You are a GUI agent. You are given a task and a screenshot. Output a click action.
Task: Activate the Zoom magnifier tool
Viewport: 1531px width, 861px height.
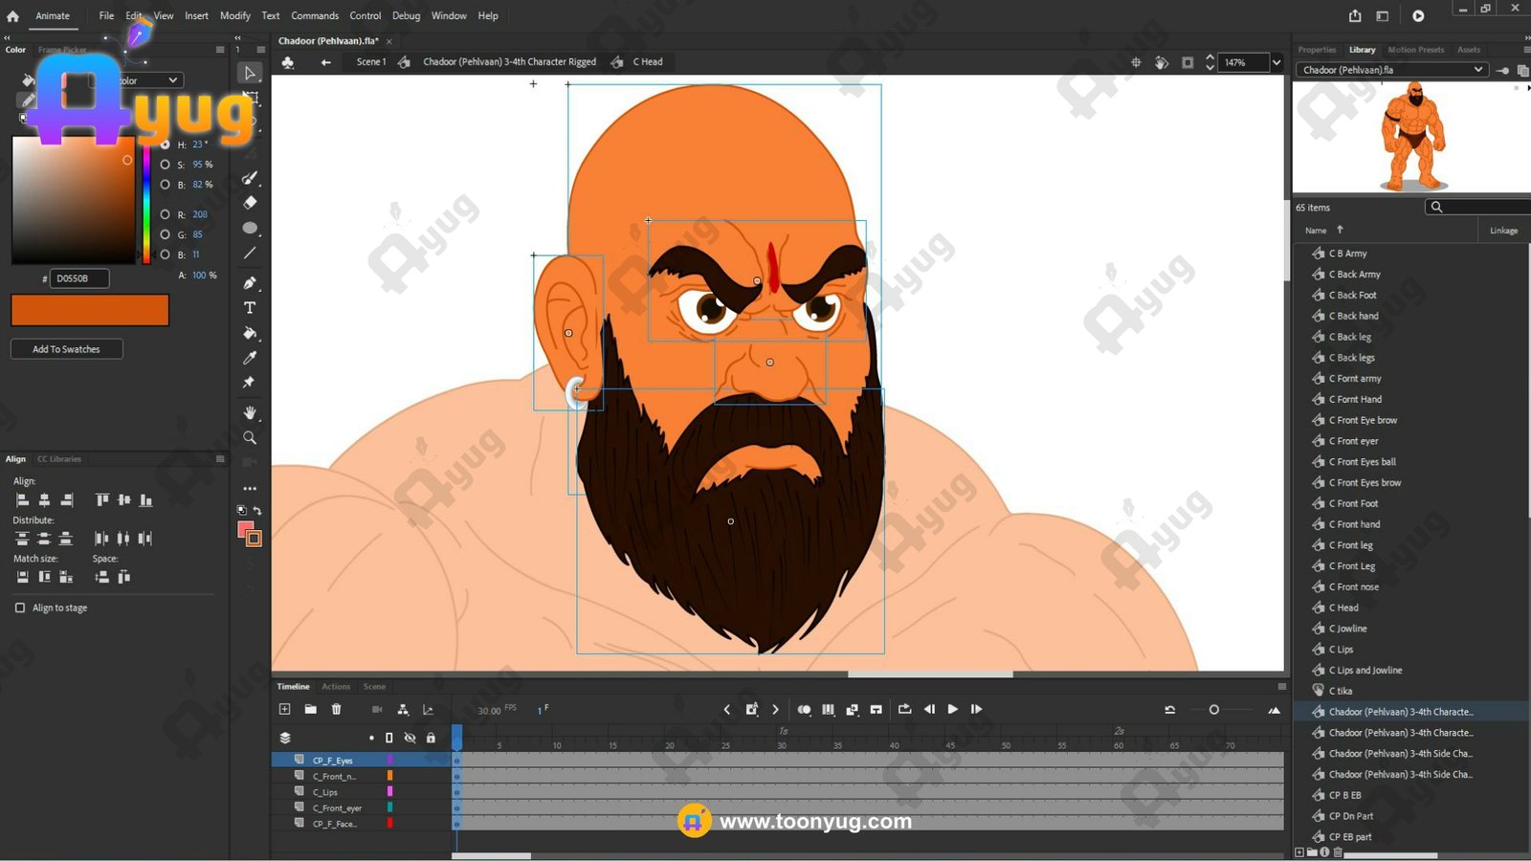coord(250,438)
